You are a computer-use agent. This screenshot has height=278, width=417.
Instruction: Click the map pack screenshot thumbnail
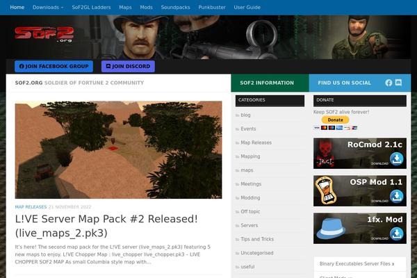click(118, 150)
